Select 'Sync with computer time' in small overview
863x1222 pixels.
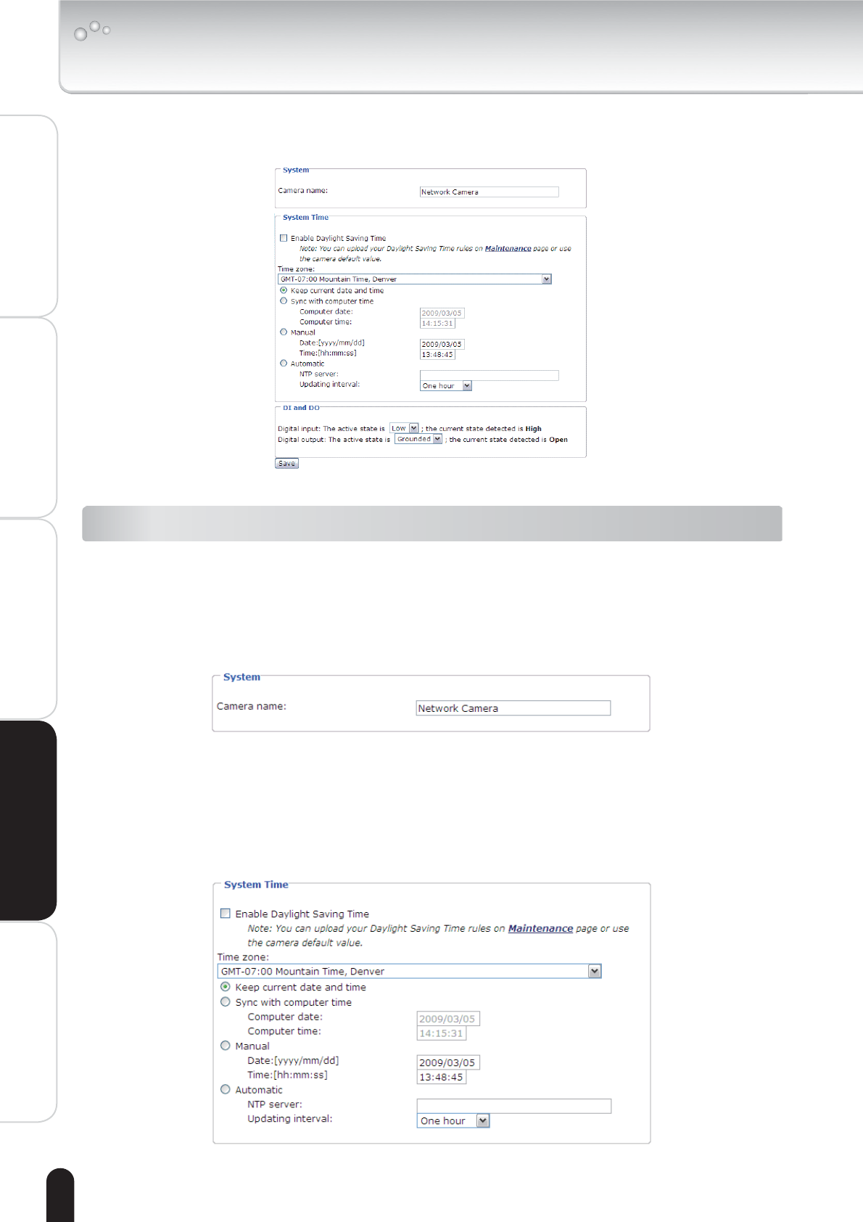click(284, 300)
